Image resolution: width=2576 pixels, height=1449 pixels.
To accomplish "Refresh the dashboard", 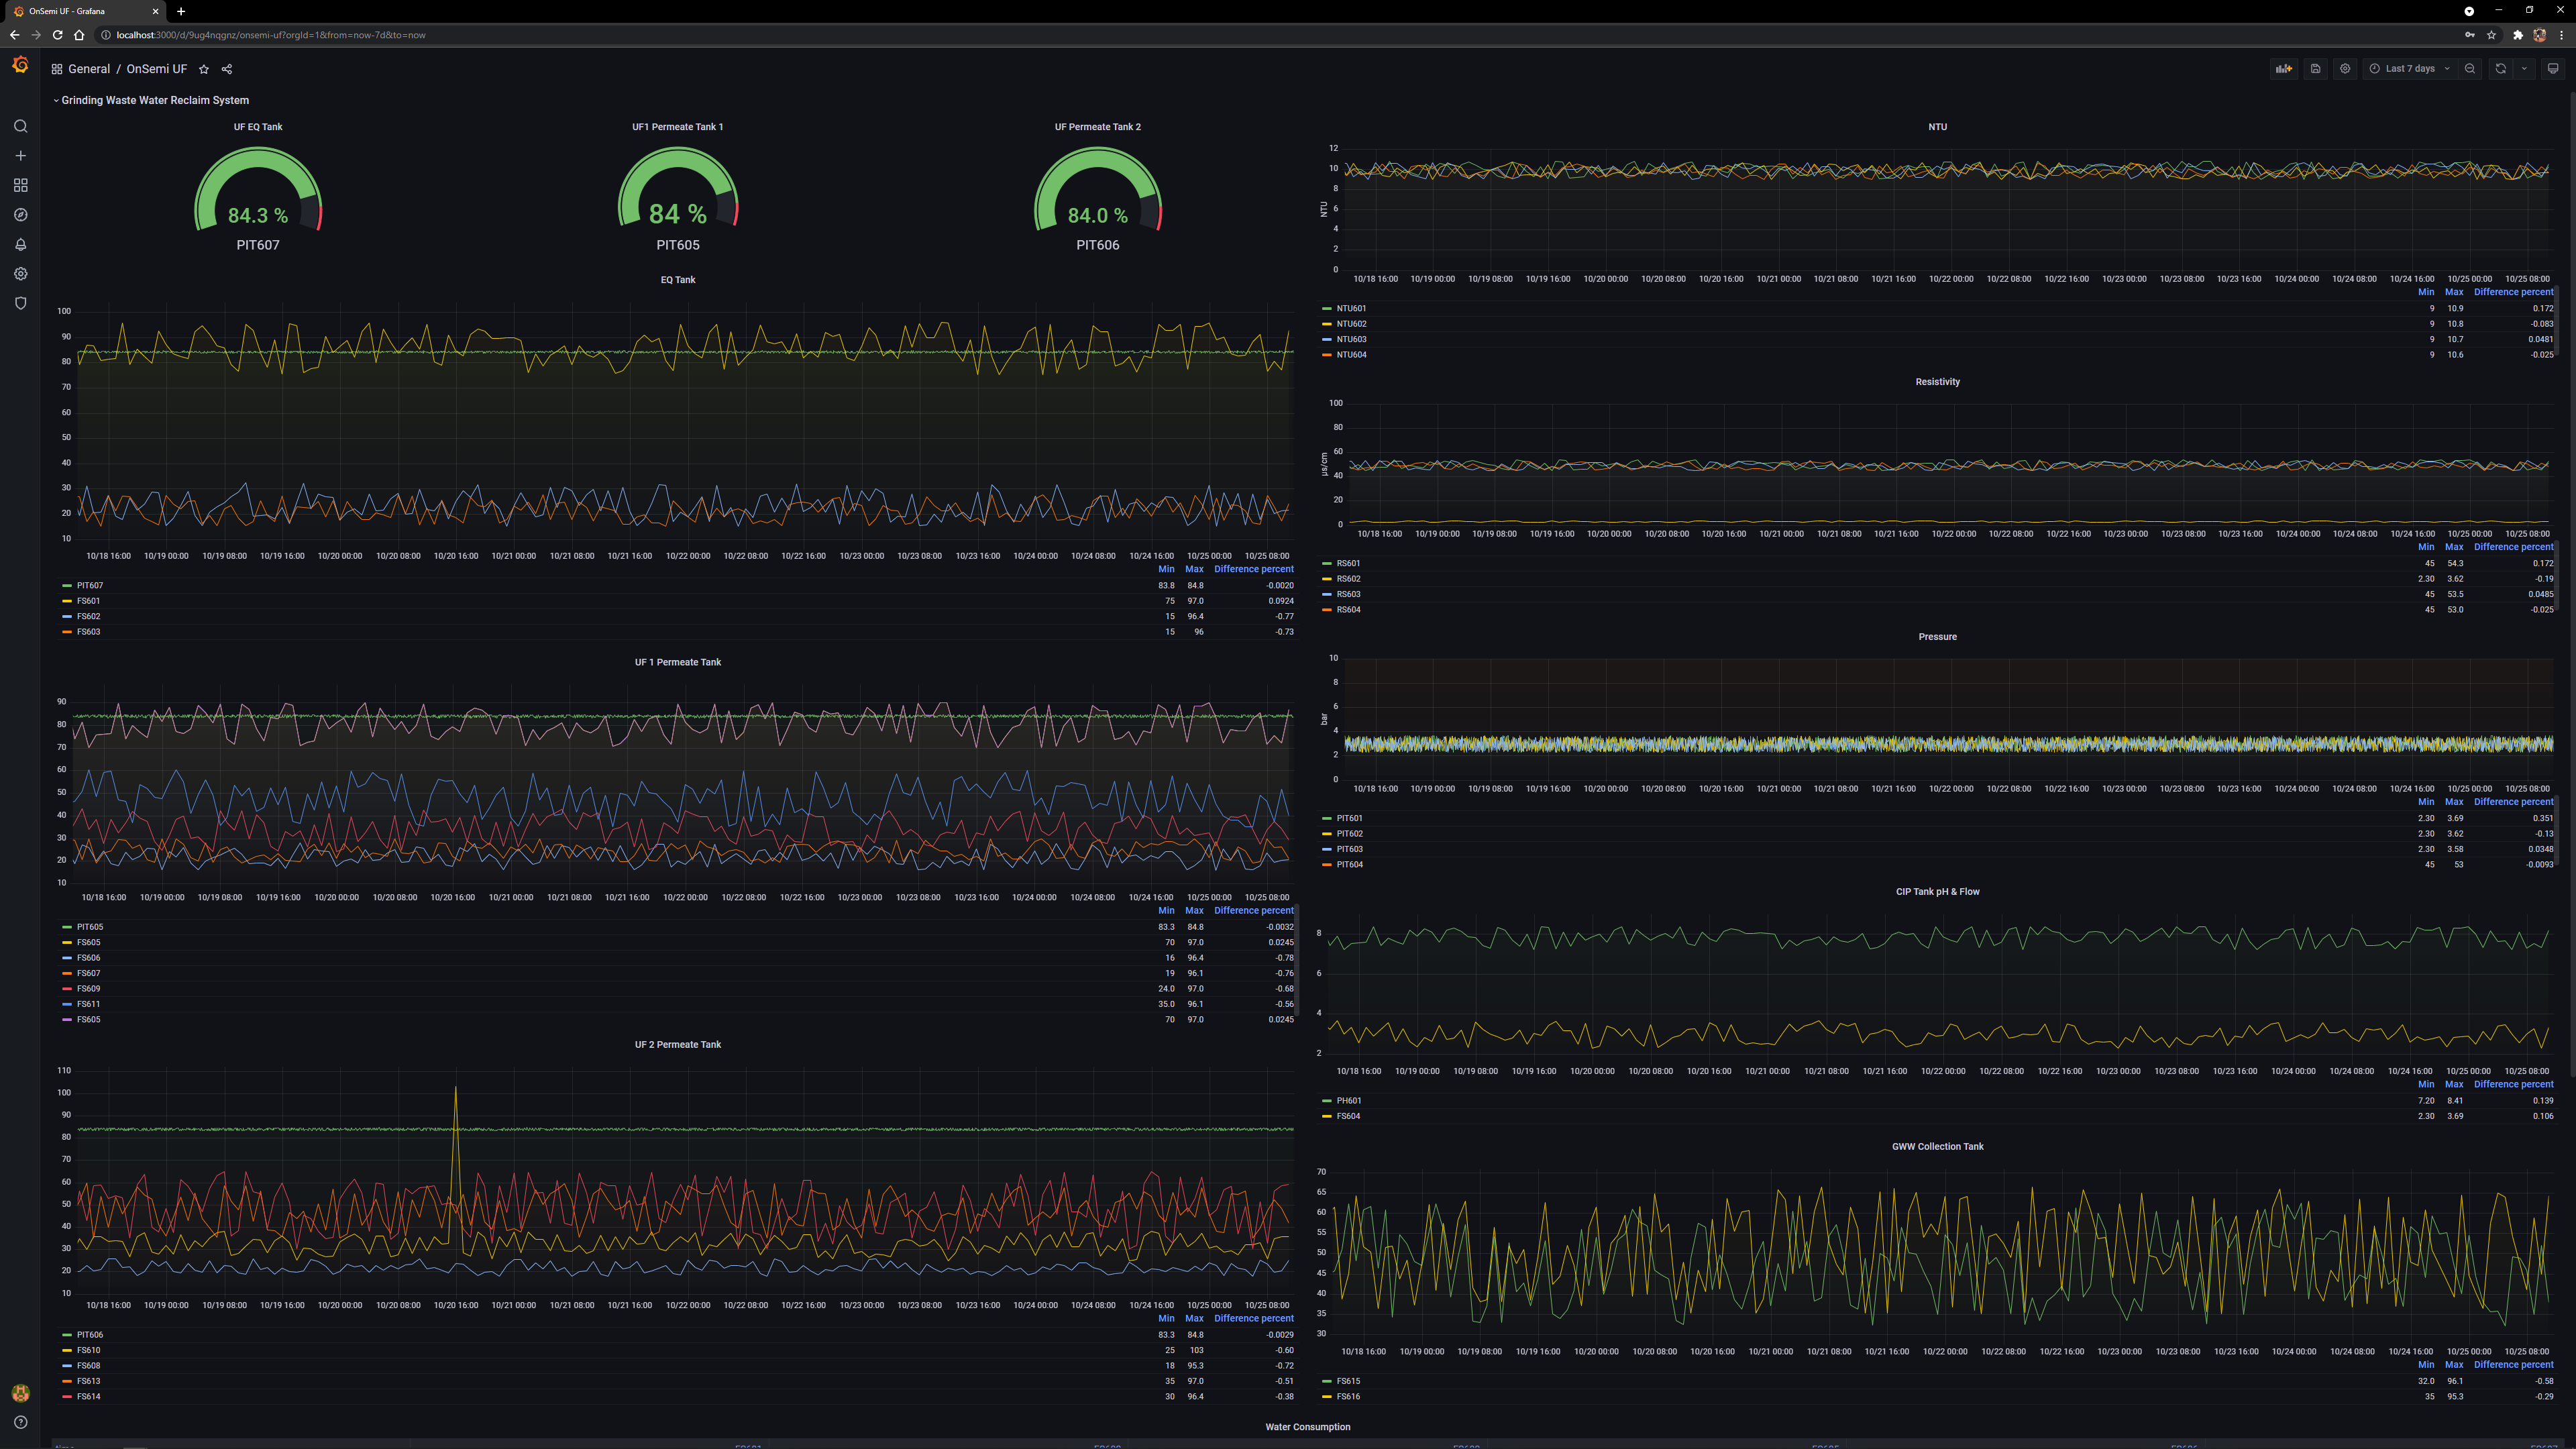I will [x=2500, y=69].
